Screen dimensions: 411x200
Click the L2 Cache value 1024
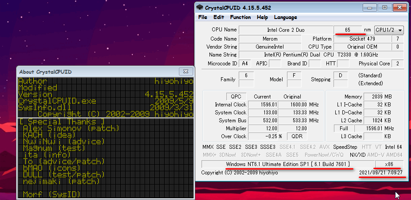pos(373,121)
